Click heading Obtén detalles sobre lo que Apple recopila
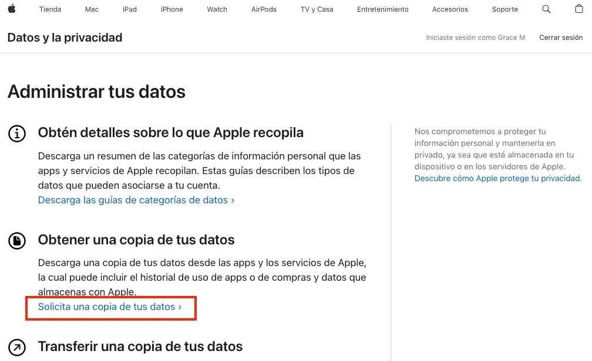 point(171,132)
